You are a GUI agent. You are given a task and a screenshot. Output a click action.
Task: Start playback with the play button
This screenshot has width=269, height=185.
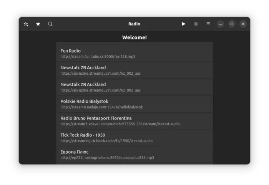click(184, 24)
